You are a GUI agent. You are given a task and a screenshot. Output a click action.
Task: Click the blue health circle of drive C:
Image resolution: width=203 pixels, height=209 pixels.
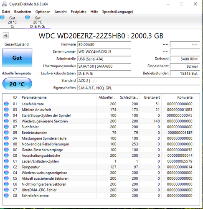click(x=2, y=17)
